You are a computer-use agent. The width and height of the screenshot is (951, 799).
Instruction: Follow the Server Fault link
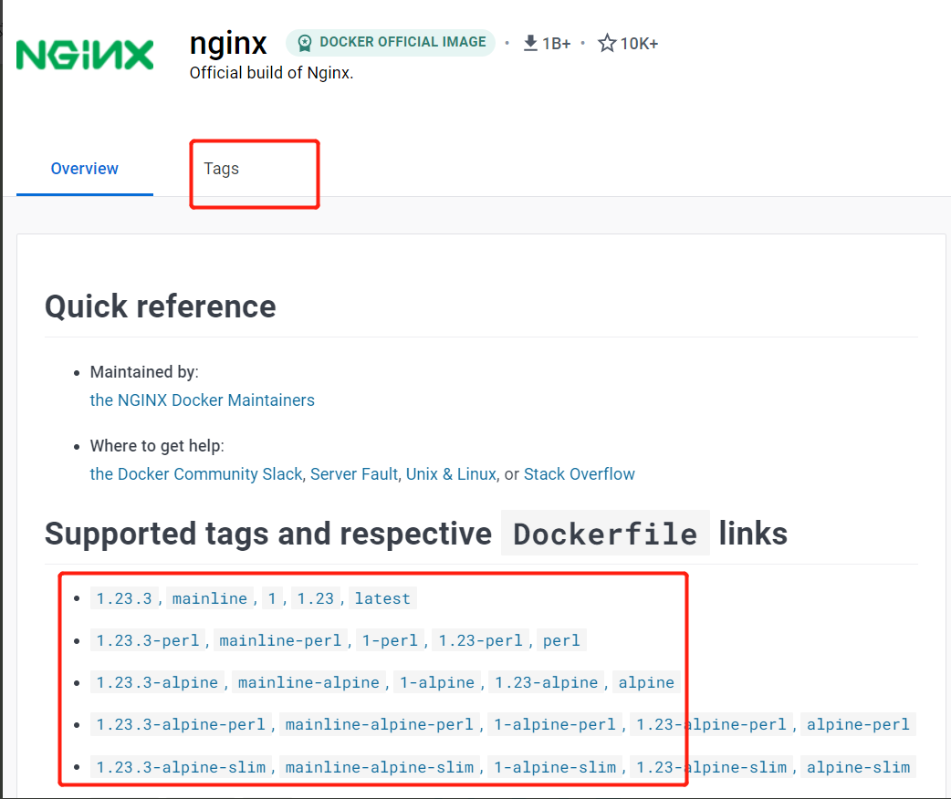click(x=354, y=474)
